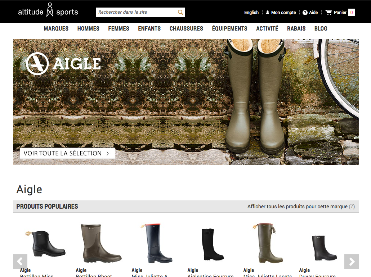Click the Aigle brand label above Duvay Fourrure
The height and width of the screenshot is (277, 371).
[x=304, y=270]
